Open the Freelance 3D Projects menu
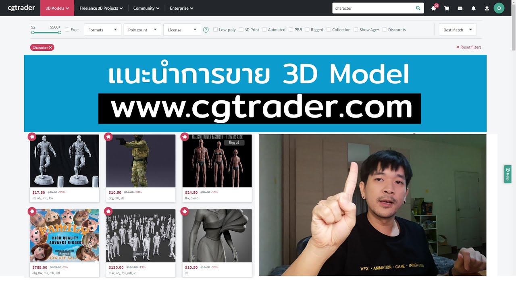The image size is (516, 290). [101, 8]
